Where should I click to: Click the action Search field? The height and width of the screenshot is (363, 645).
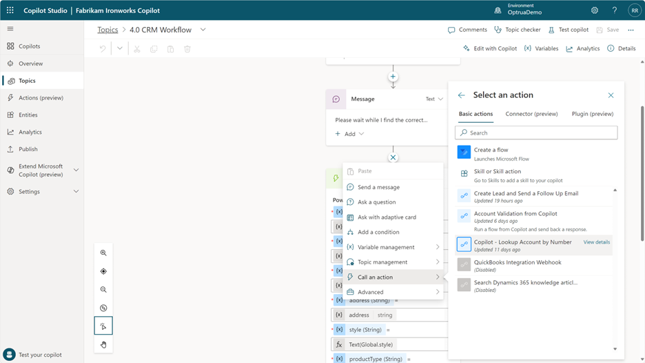[x=536, y=133]
